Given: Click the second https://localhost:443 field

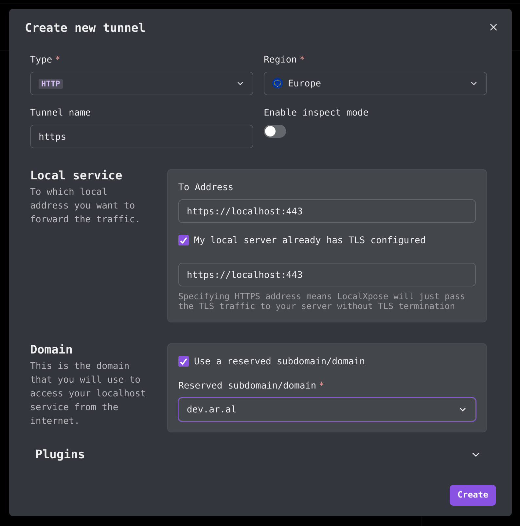Looking at the screenshot, I should pos(327,275).
